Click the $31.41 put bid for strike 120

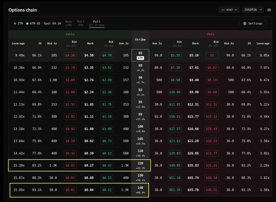[211, 166]
